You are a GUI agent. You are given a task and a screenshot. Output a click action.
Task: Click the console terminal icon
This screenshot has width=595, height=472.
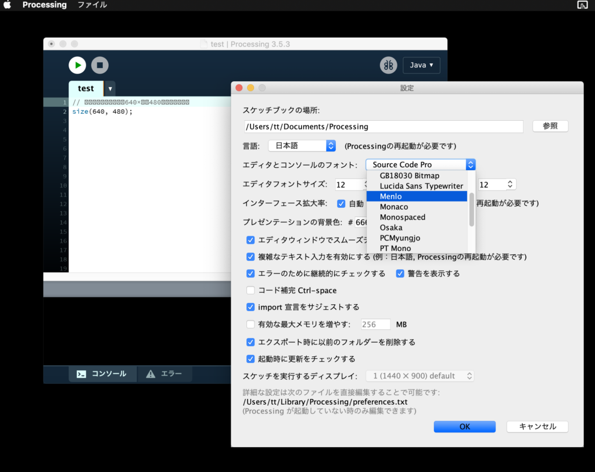click(81, 374)
